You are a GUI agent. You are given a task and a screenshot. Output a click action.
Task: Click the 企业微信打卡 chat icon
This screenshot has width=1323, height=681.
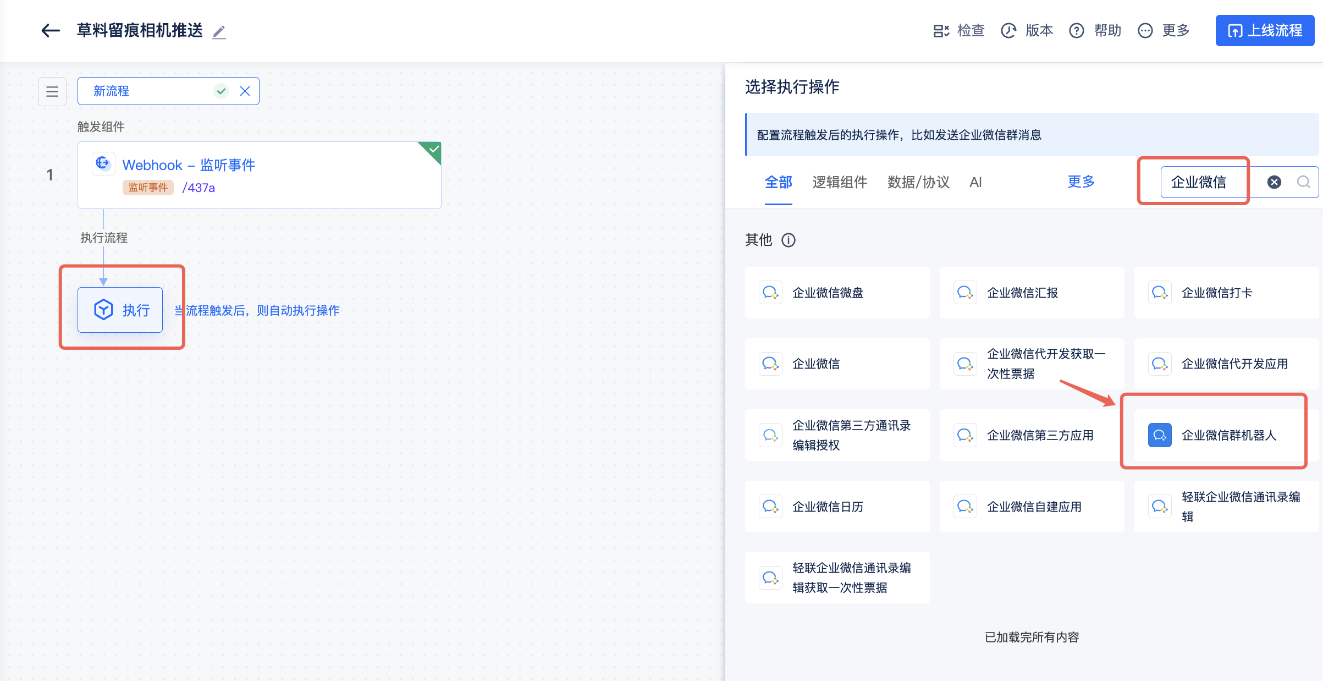coord(1160,293)
